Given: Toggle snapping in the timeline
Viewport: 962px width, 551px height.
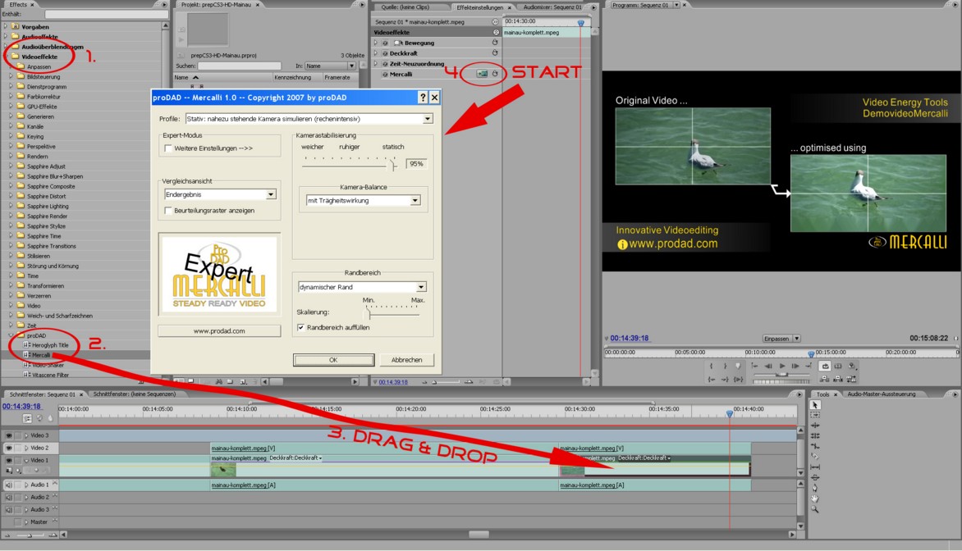Looking at the screenshot, I should tap(27, 418).
